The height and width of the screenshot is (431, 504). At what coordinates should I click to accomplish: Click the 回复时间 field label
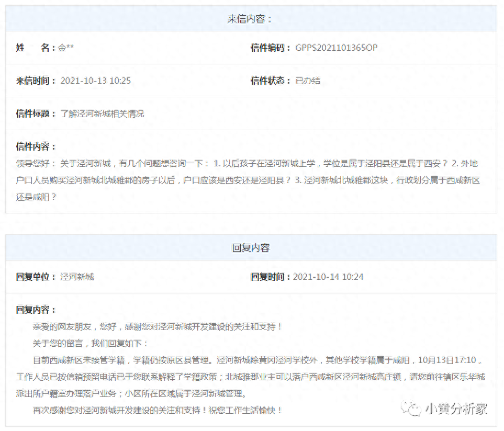[270, 277]
